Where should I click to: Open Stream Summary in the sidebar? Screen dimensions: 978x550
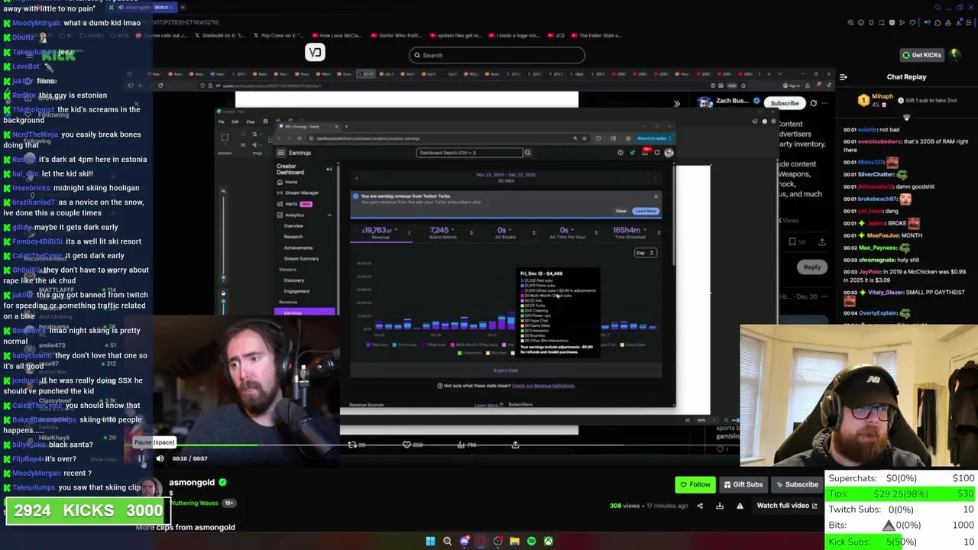(301, 258)
